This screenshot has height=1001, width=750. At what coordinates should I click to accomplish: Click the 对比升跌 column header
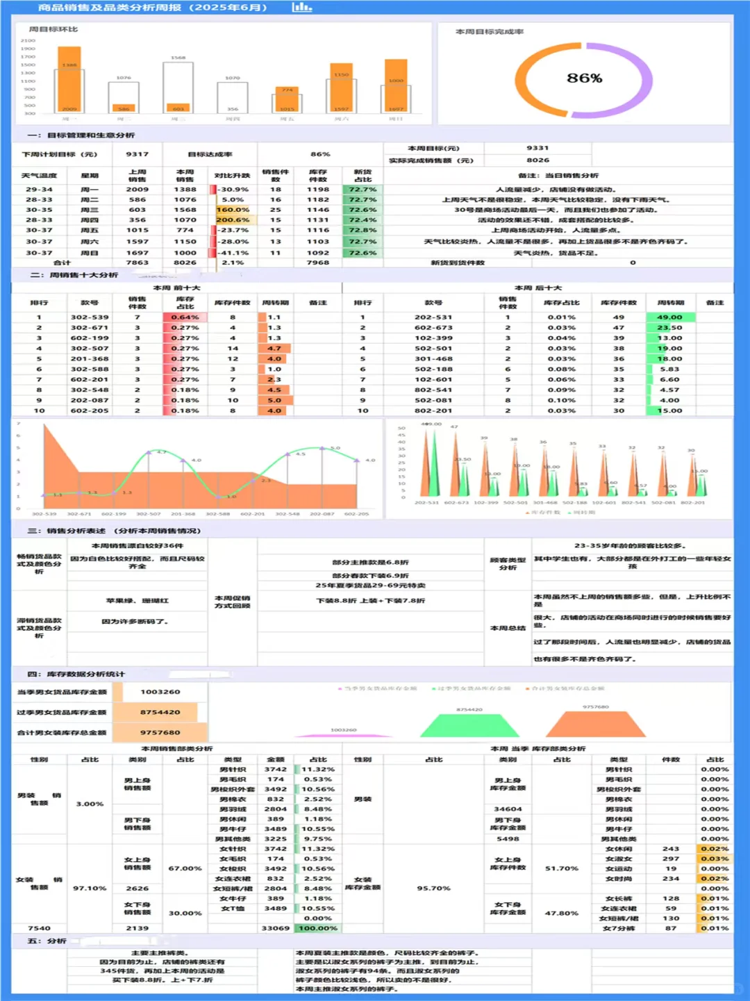[x=232, y=176]
